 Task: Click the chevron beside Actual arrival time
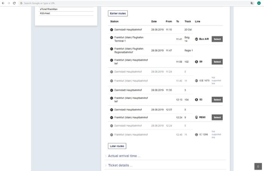click(x=106, y=156)
